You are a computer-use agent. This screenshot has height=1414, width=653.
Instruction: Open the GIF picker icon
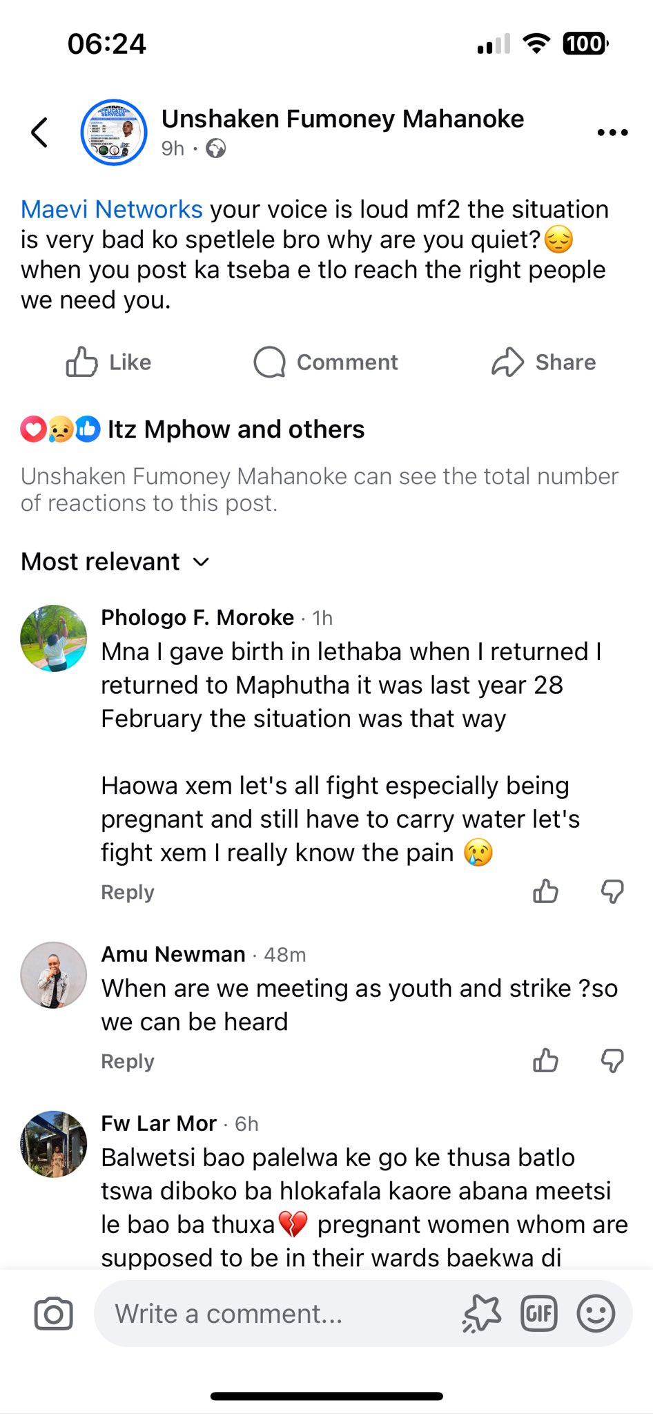tap(538, 1314)
